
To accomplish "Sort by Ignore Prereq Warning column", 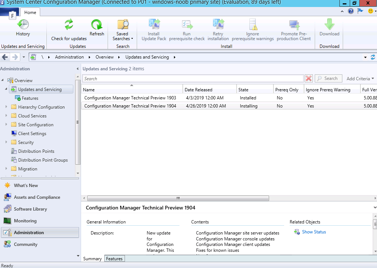I will [x=332, y=89].
